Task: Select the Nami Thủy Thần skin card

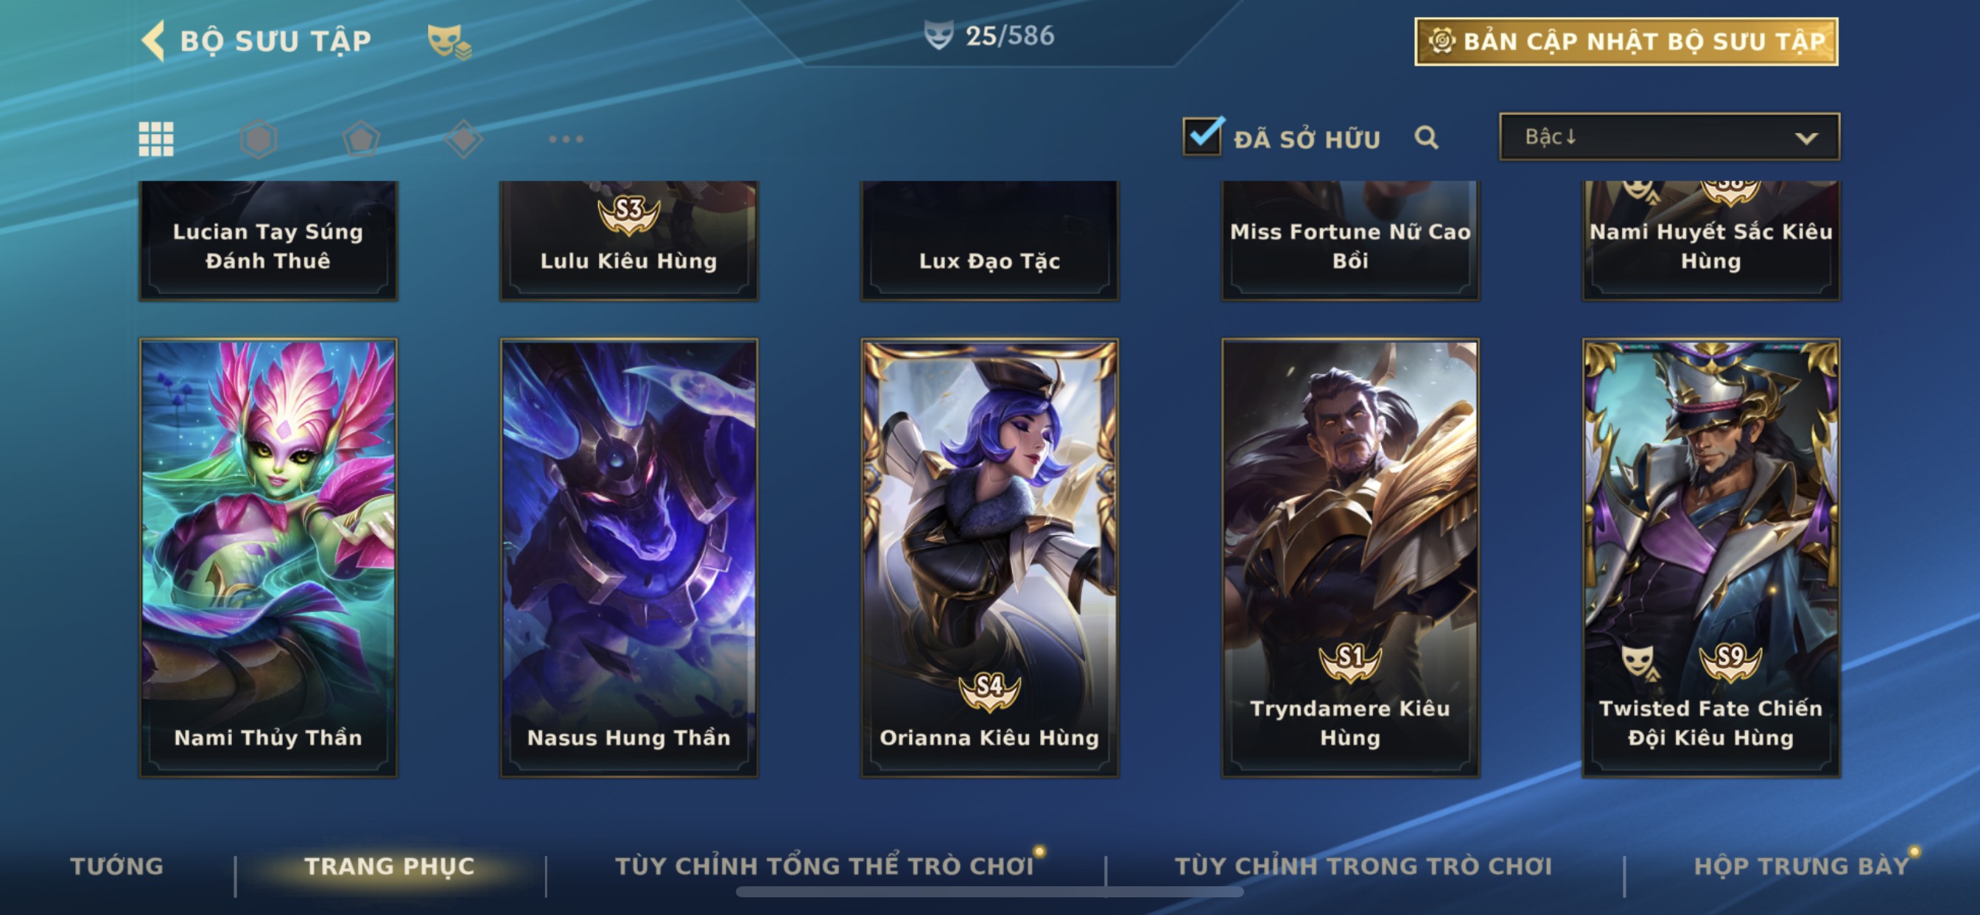Action: tap(268, 558)
